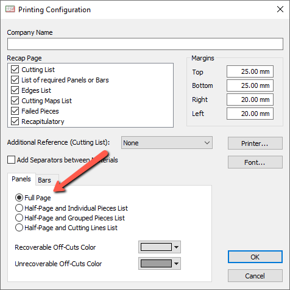290x290 pixels.
Task: Toggle List of required Panels or Bars
Action: pos(15,80)
